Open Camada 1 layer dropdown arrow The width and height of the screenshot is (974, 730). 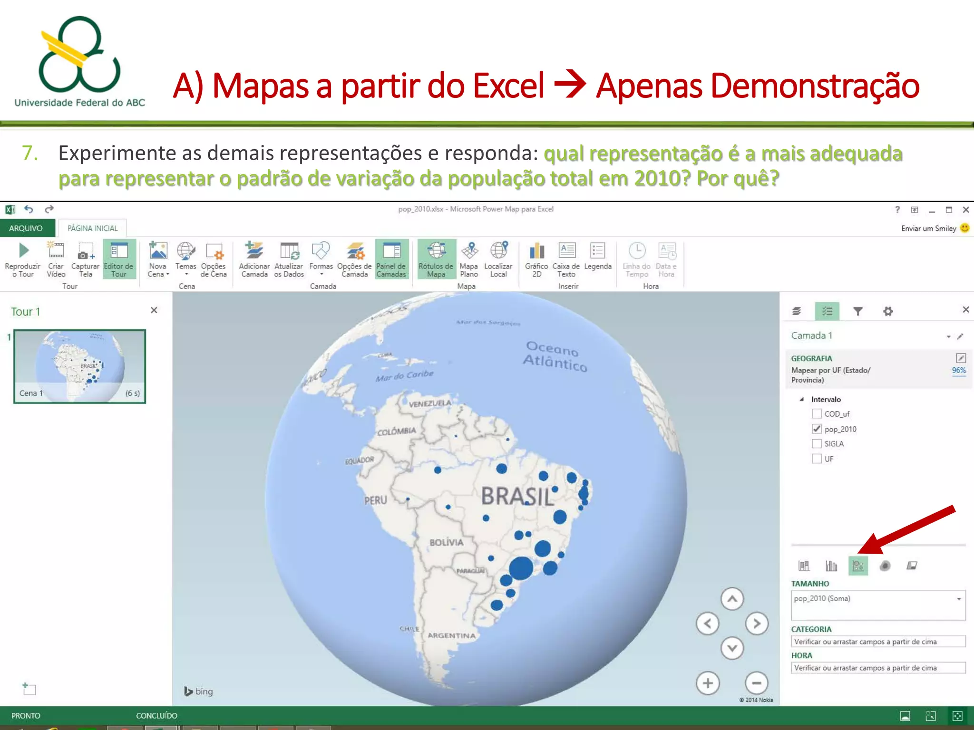(x=948, y=336)
